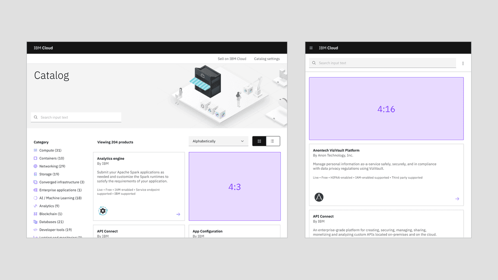The height and width of the screenshot is (280, 498).
Task: Select the Analytics engine gear logo icon
Action: click(x=103, y=211)
